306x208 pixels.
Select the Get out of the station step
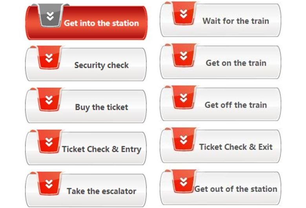coord(236,189)
